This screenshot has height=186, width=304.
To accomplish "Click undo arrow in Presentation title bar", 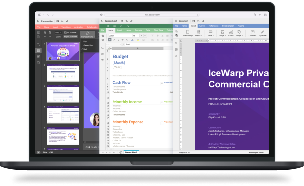I will (x=62, y=21).
